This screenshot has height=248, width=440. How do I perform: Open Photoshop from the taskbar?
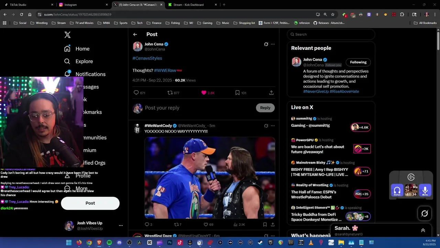[x=170, y=242]
